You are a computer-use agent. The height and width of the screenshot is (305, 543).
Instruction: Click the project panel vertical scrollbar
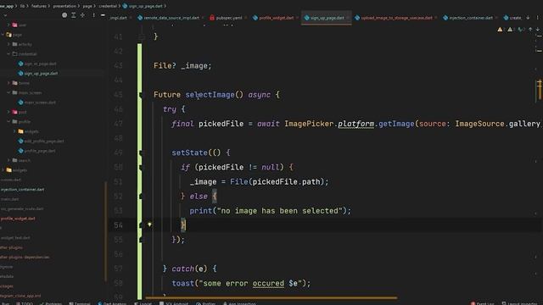coord(105,231)
